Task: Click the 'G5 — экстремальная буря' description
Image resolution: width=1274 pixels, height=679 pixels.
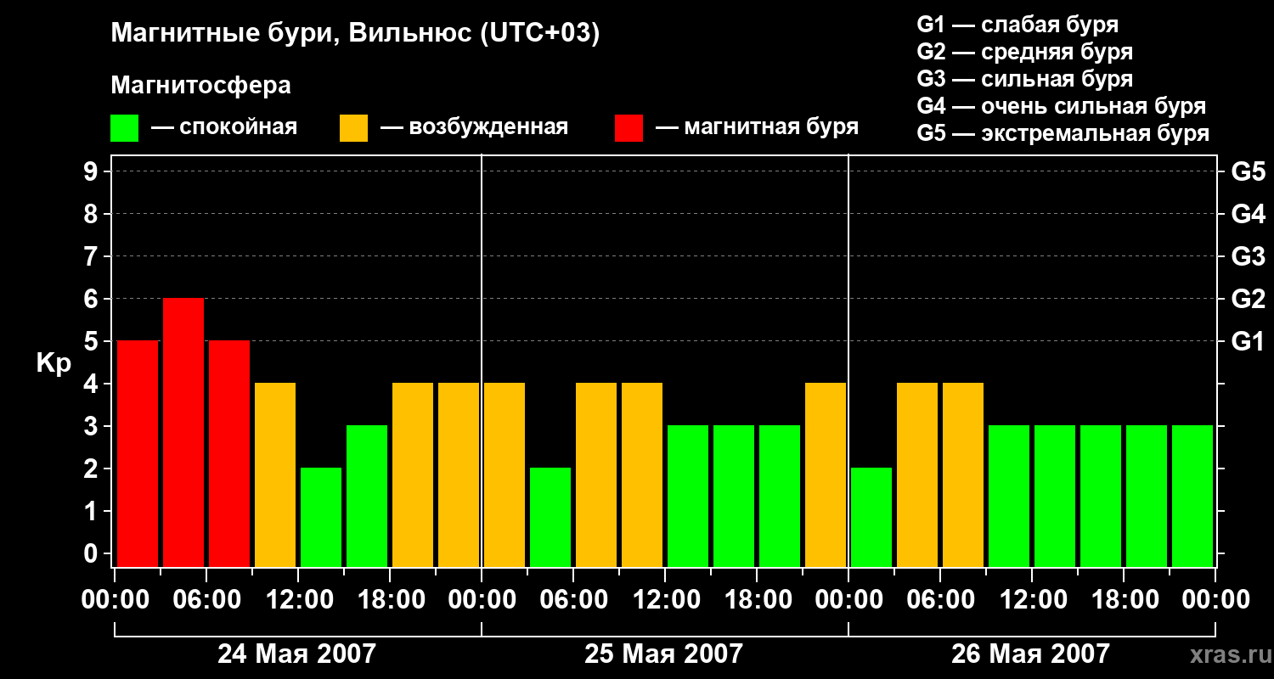Action: 1063,134
